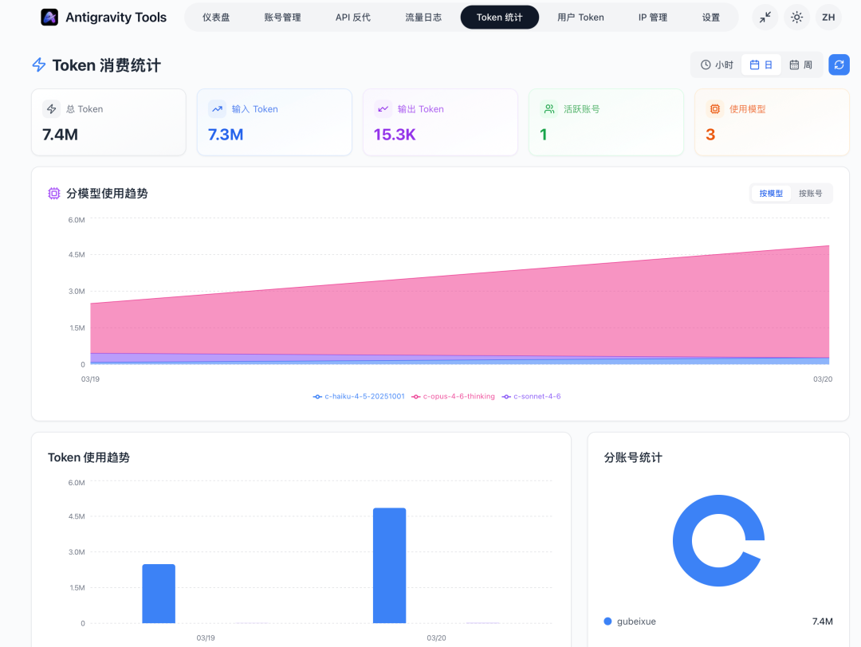Toggle the c-haiku-4-5-20251001 series in the legend
The width and height of the screenshot is (861, 647).
tap(359, 396)
